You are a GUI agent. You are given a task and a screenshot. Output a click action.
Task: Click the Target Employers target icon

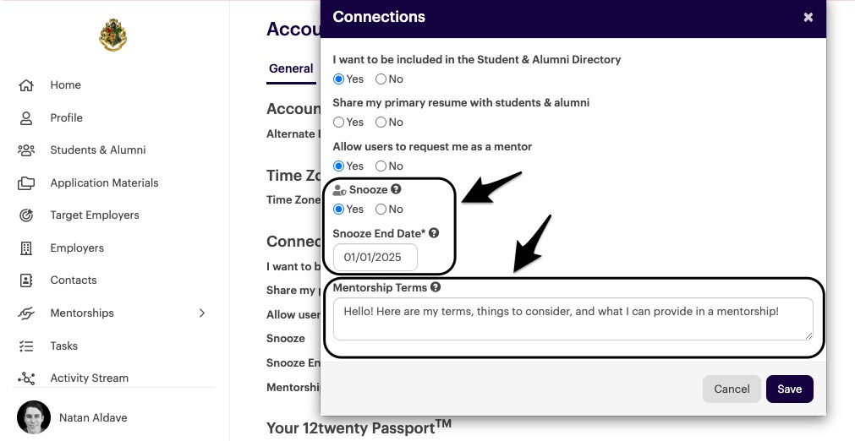click(26, 215)
